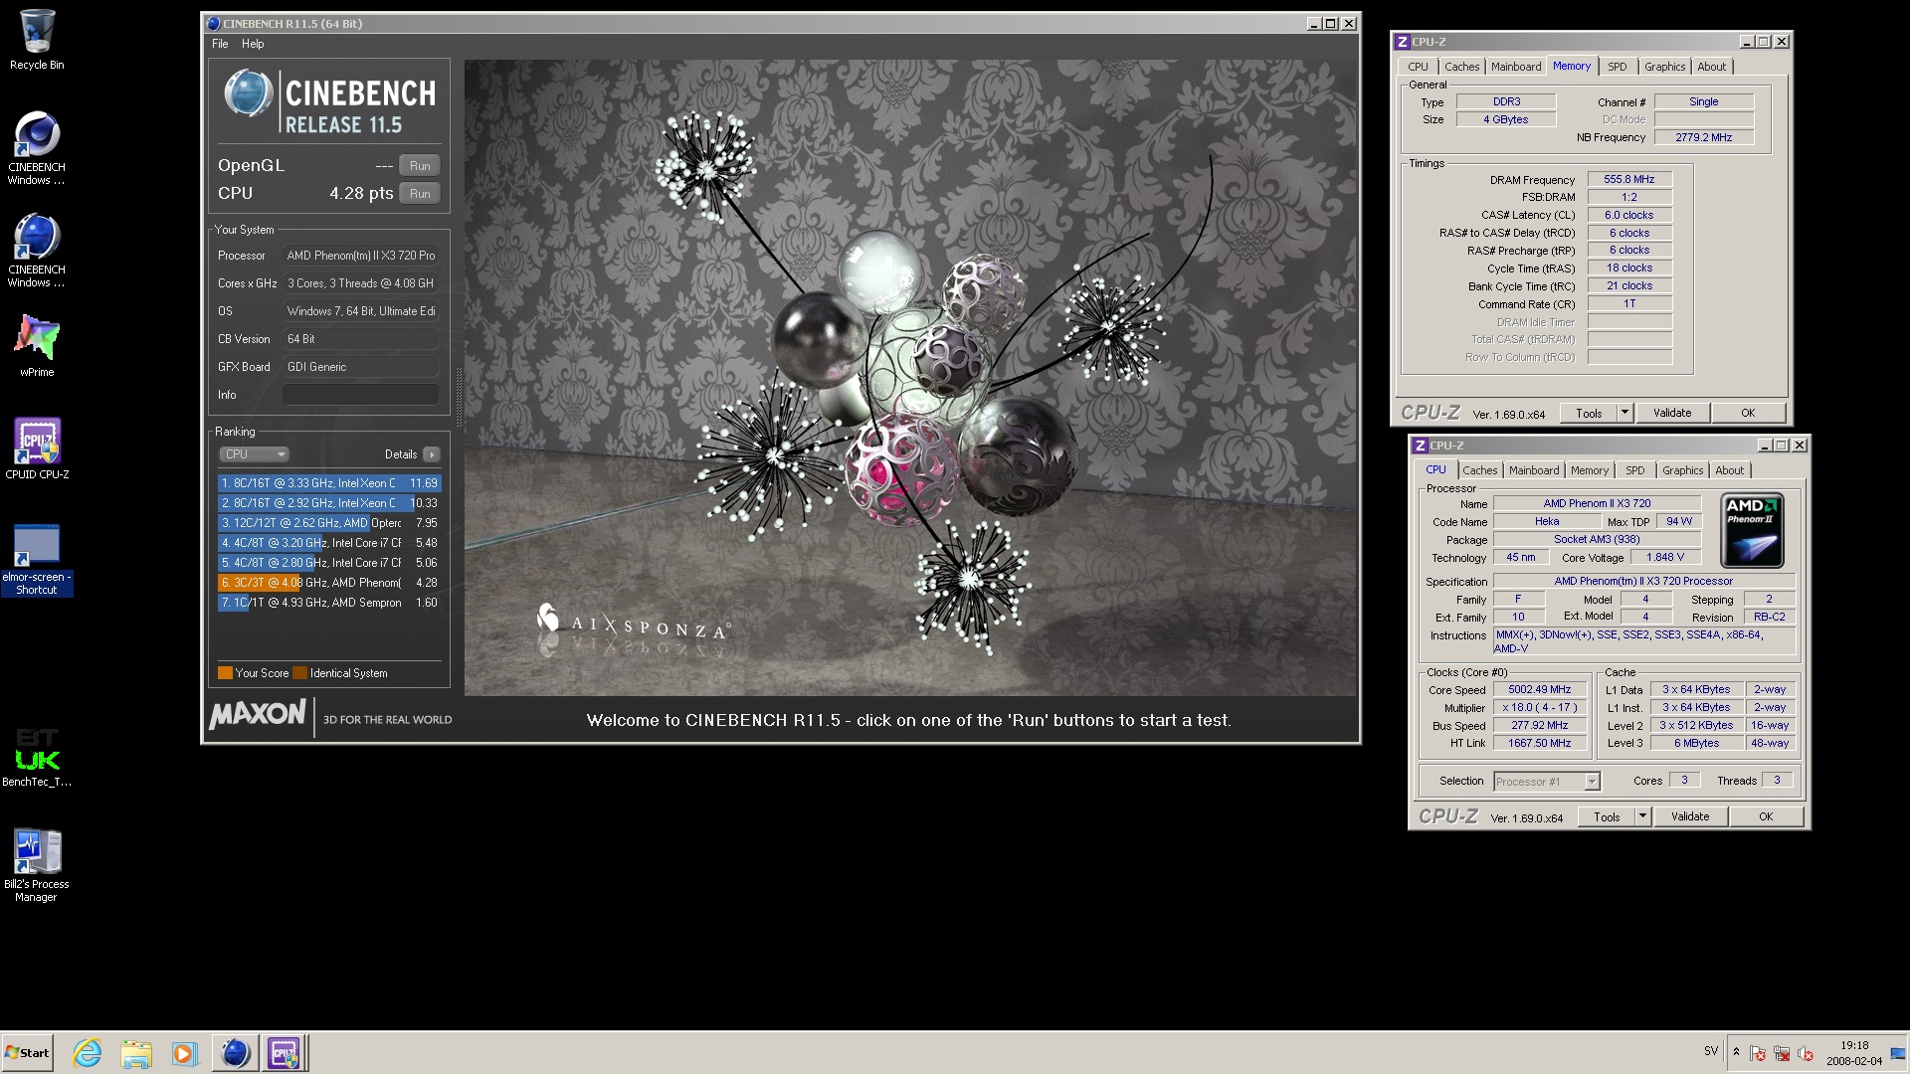Open Mainboard tab in lower CPU-Z
Image resolution: width=1910 pixels, height=1074 pixels.
[1534, 470]
